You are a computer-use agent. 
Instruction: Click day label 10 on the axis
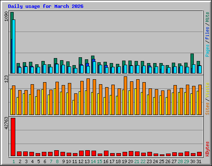(68, 161)
